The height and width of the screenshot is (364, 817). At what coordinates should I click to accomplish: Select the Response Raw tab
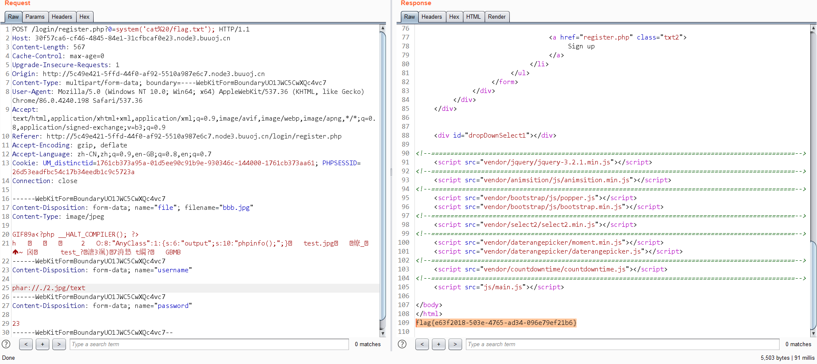pos(409,17)
